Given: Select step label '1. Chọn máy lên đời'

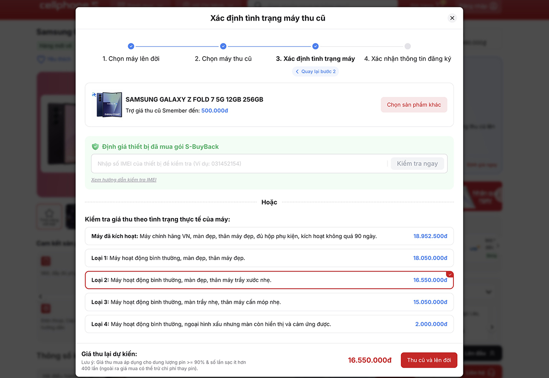Looking at the screenshot, I should (x=131, y=59).
